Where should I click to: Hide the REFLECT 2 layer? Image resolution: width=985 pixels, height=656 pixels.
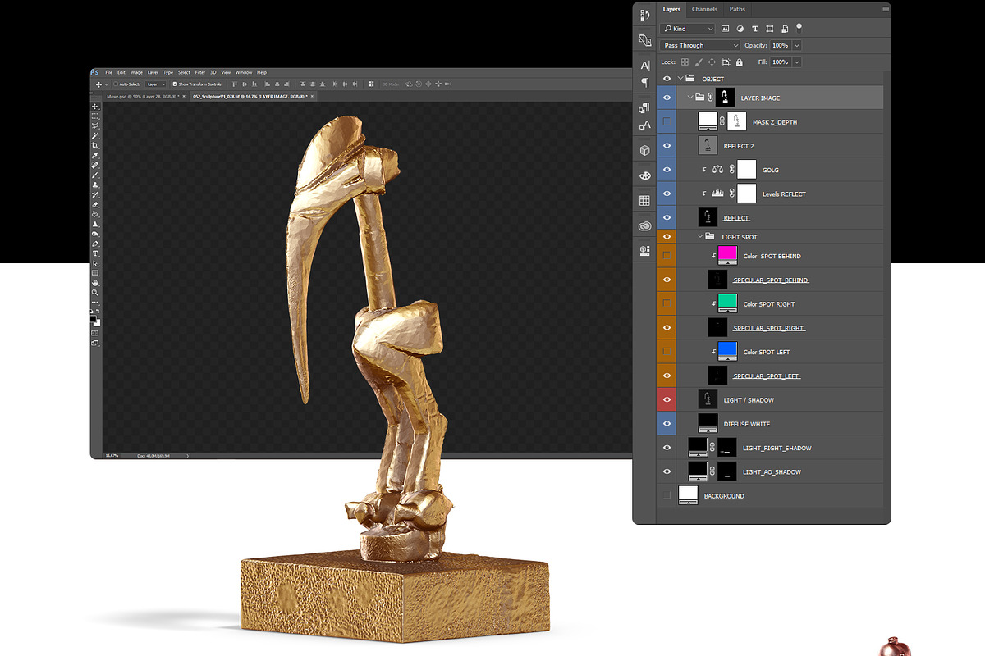pos(667,146)
